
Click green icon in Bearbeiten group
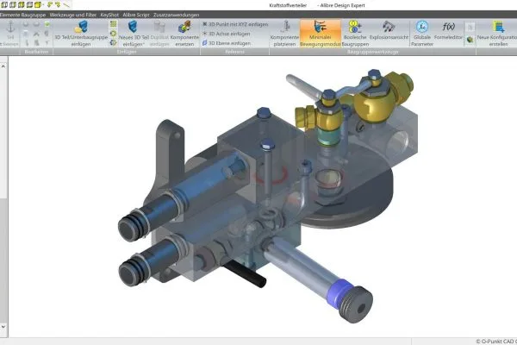[47, 24]
